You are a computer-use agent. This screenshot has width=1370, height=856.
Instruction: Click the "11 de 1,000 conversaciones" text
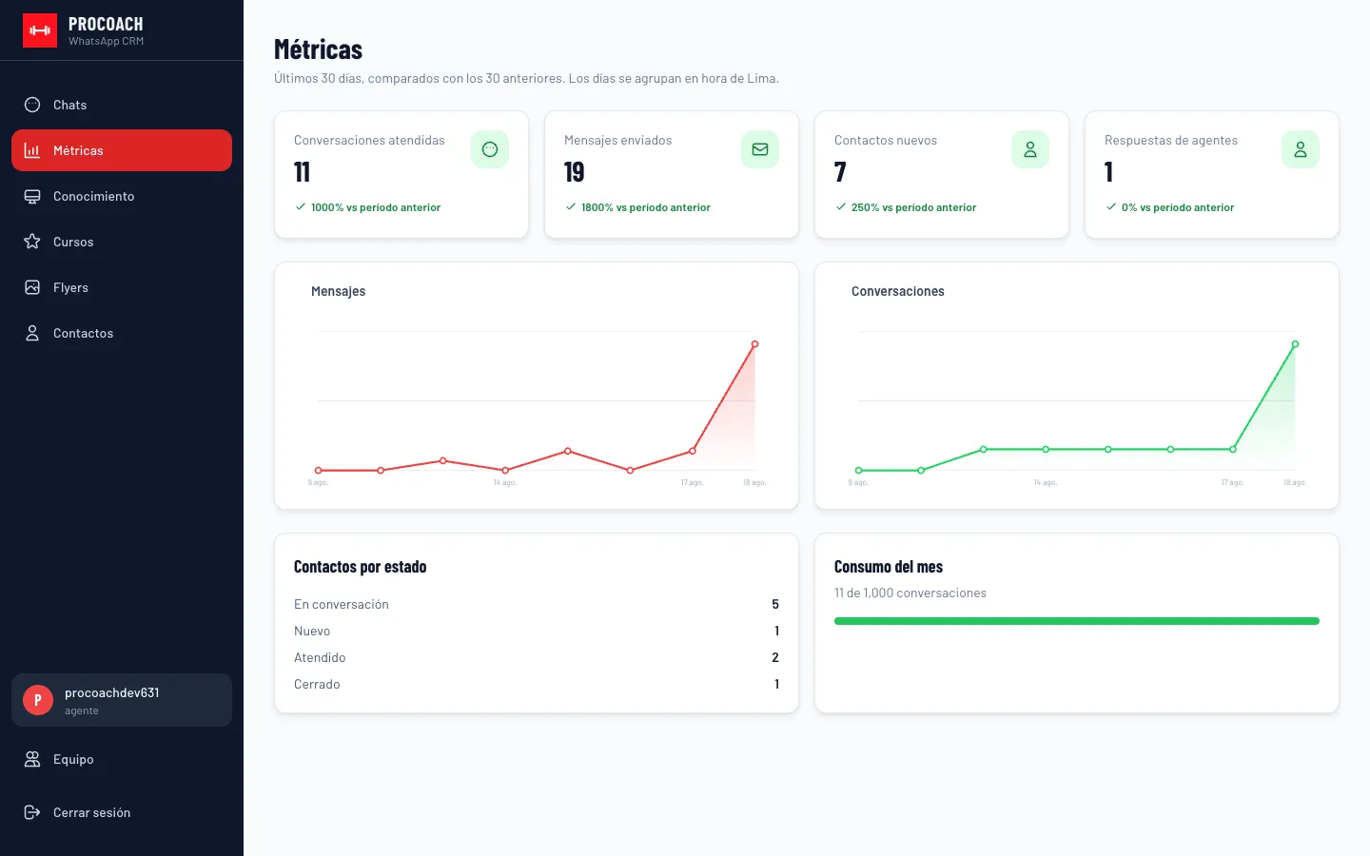pos(910,593)
